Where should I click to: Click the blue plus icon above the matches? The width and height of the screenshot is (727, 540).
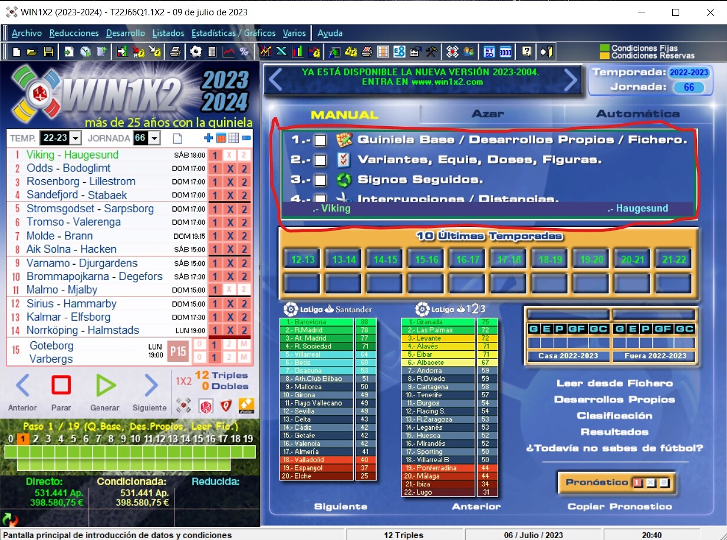pyautogui.click(x=208, y=139)
